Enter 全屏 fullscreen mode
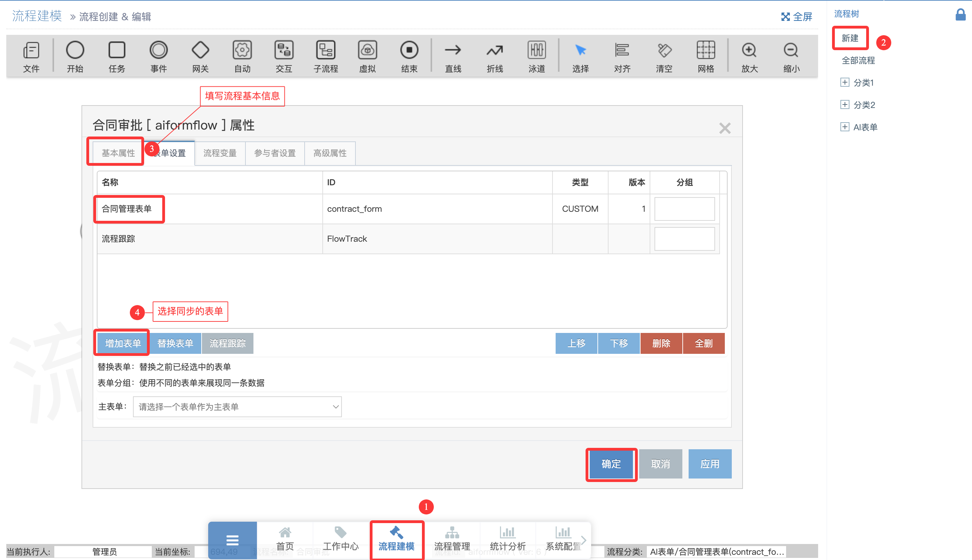 [797, 16]
